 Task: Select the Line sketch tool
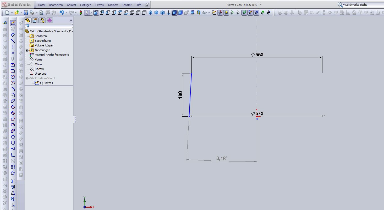point(13,41)
